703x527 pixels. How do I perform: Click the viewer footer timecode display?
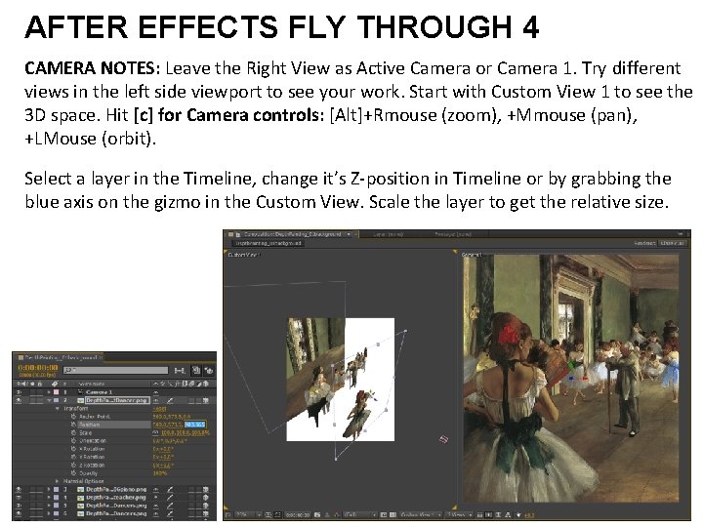click(298, 515)
